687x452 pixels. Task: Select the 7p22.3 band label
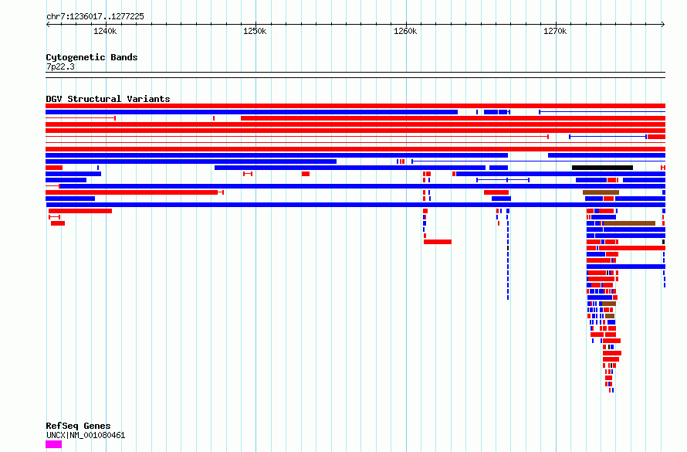point(60,66)
